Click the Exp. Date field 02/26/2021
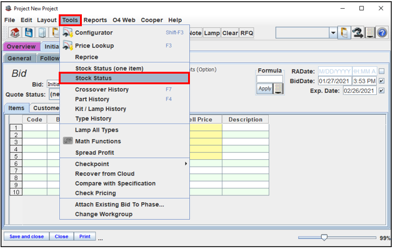The width and height of the screenshot is (393, 249). coord(360,90)
